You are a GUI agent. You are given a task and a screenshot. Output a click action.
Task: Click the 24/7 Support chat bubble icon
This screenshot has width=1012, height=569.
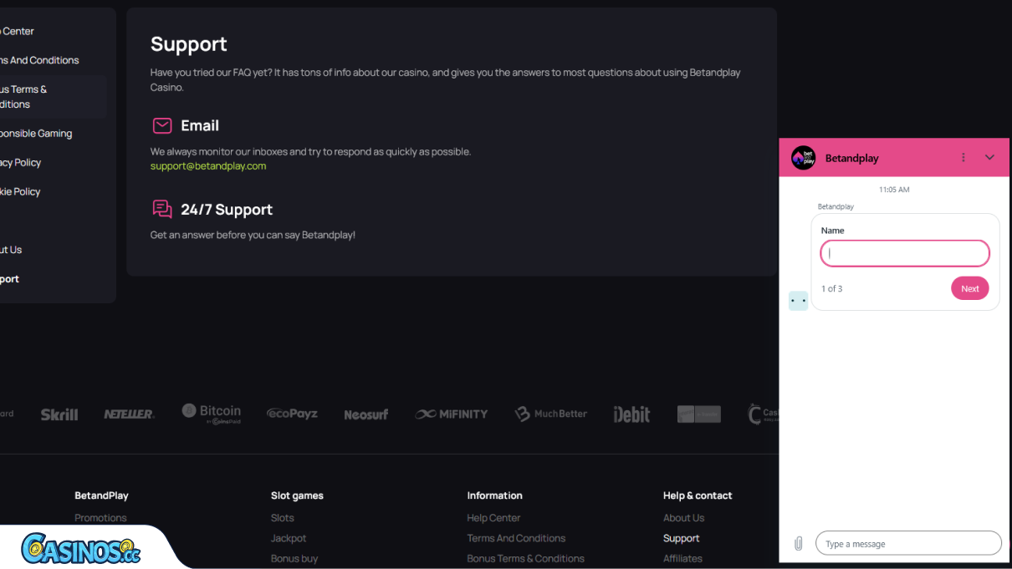pos(162,209)
